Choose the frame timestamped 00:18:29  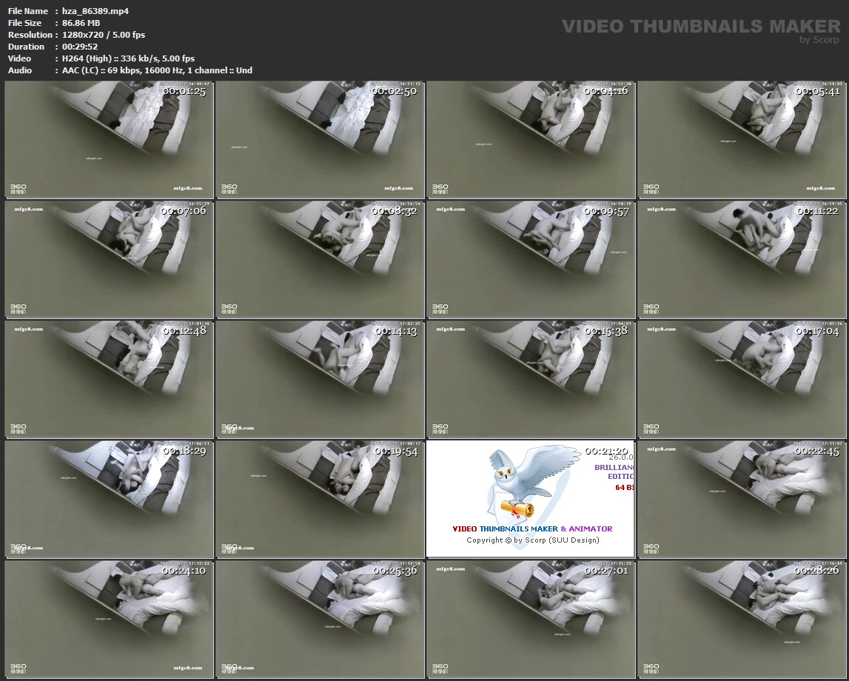(x=109, y=499)
